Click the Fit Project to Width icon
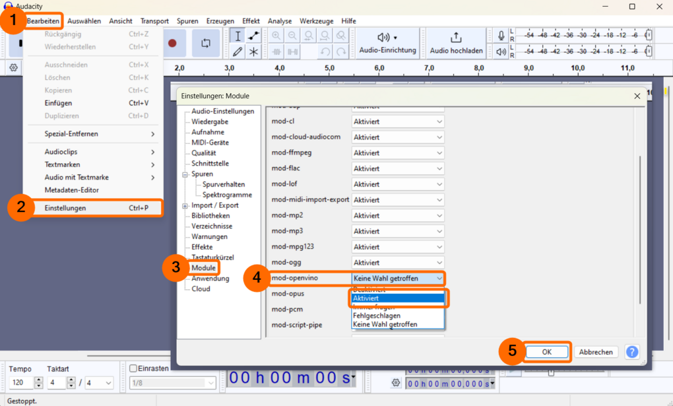The image size is (673, 406). pyautogui.click(x=325, y=36)
